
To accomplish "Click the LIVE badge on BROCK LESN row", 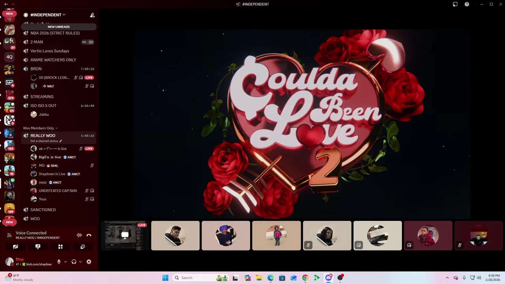I will [89, 78].
